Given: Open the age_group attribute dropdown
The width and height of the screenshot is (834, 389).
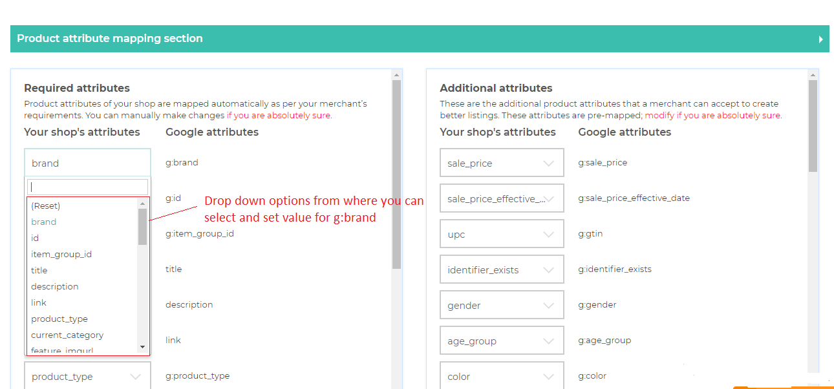Looking at the screenshot, I should click(x=502, y=341).
